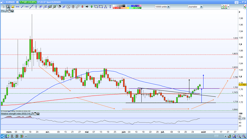The image size is (247, 139).
Task: Click the Relative strength index (RSI) (14) label
Action: click(x=16, y=114)
